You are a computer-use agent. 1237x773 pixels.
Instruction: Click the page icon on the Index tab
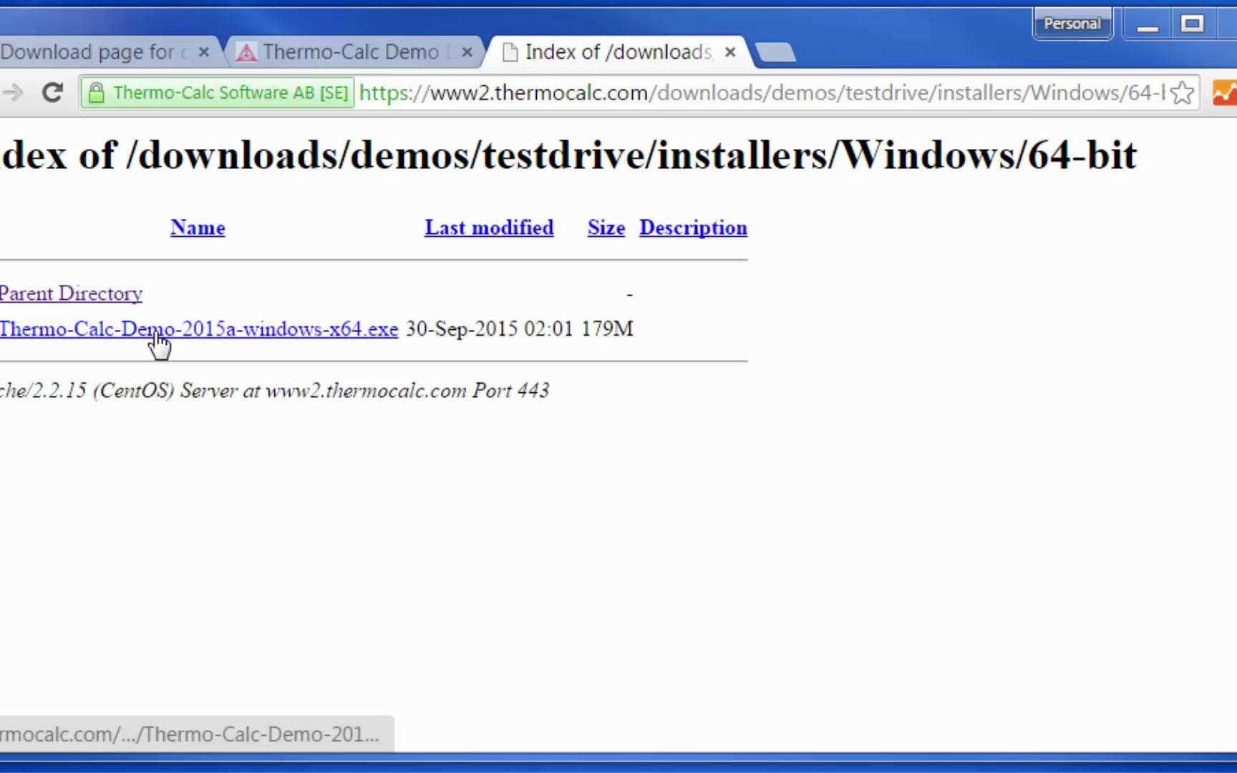point(510,52)
